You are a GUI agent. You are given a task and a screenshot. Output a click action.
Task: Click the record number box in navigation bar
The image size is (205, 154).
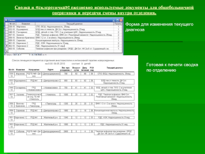click(x=26, y=55)
